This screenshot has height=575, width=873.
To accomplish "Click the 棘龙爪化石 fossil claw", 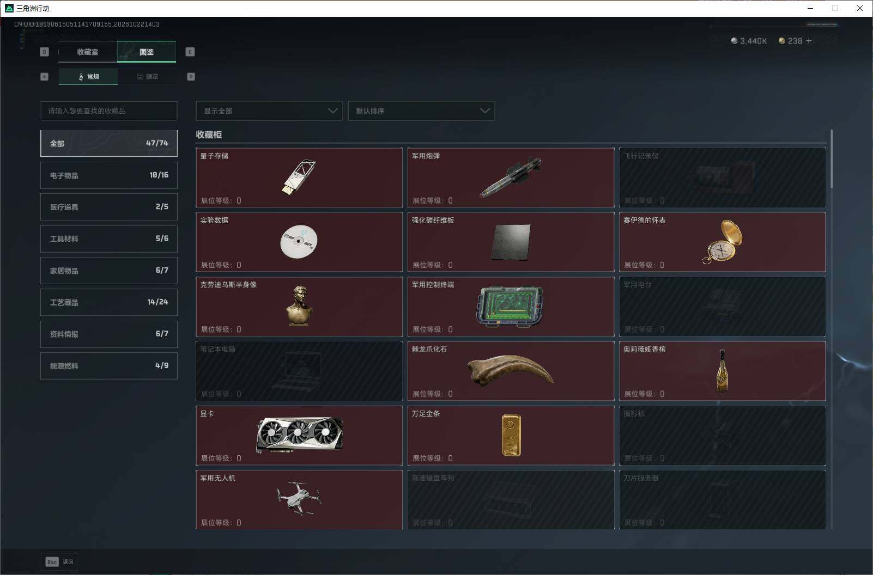I will tap(511, 371).
